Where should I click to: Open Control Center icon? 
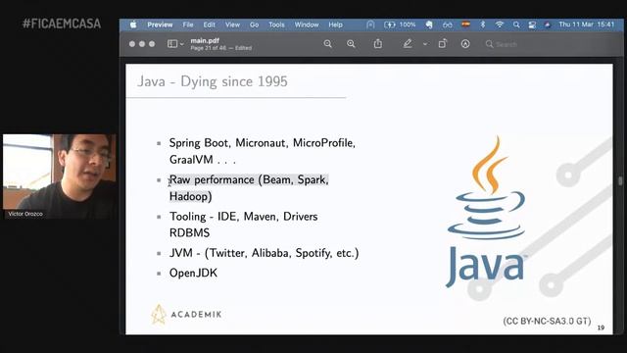coord(532,25)
